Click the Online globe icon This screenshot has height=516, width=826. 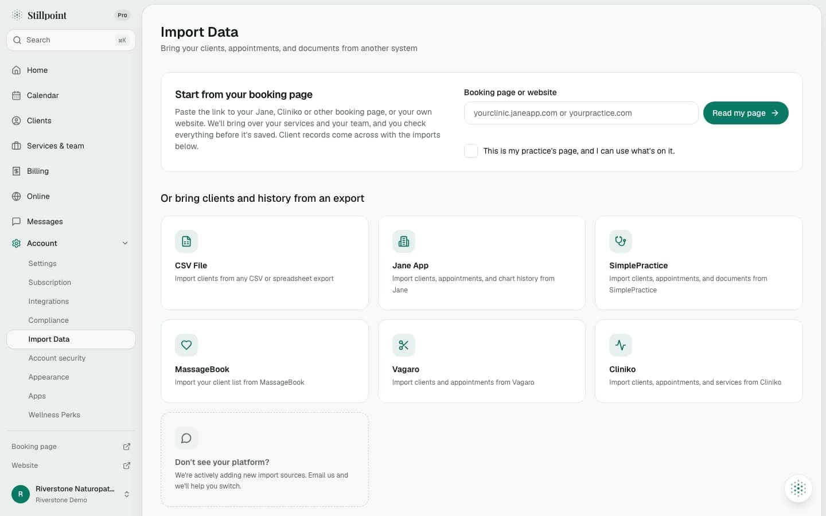(x=17, y=196)
